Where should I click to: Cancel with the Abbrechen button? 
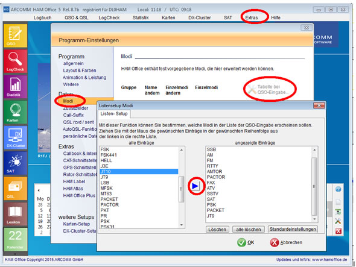[x=286, y=242]
